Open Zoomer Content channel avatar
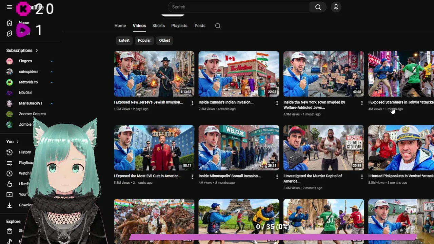Viewport: 434px width, 244px height. point(9,114)
